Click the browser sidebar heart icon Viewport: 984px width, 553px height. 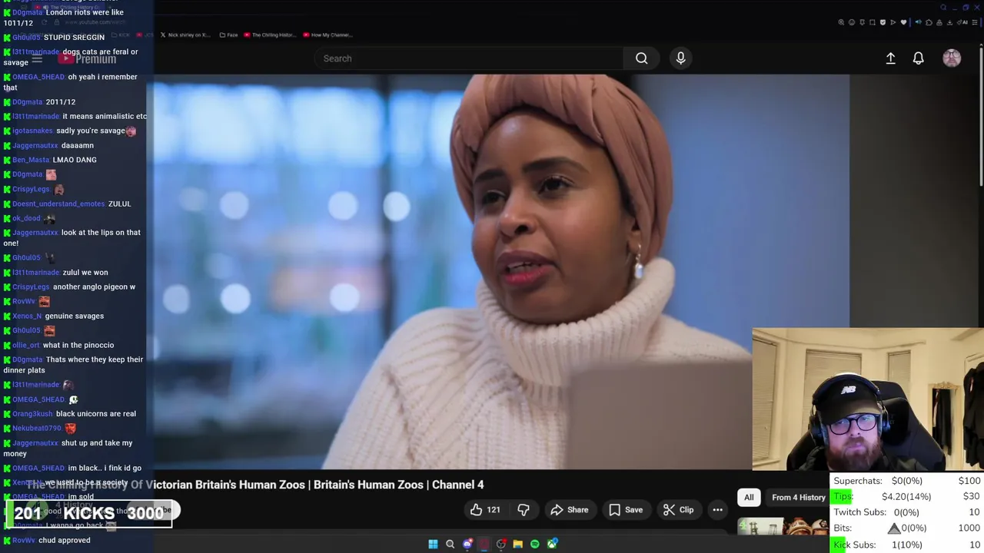(x=903, y=22)
